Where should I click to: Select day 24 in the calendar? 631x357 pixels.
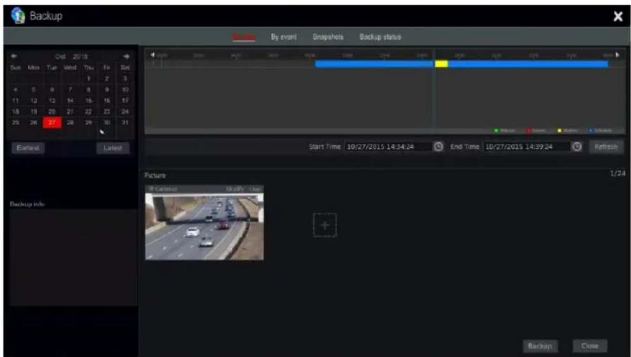pyautogui.click(x=125, y=112)
